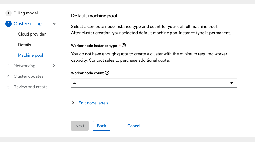Click help icon beside Worker node instance type
This screenshot has width=255, height=142.
(124, 46)
